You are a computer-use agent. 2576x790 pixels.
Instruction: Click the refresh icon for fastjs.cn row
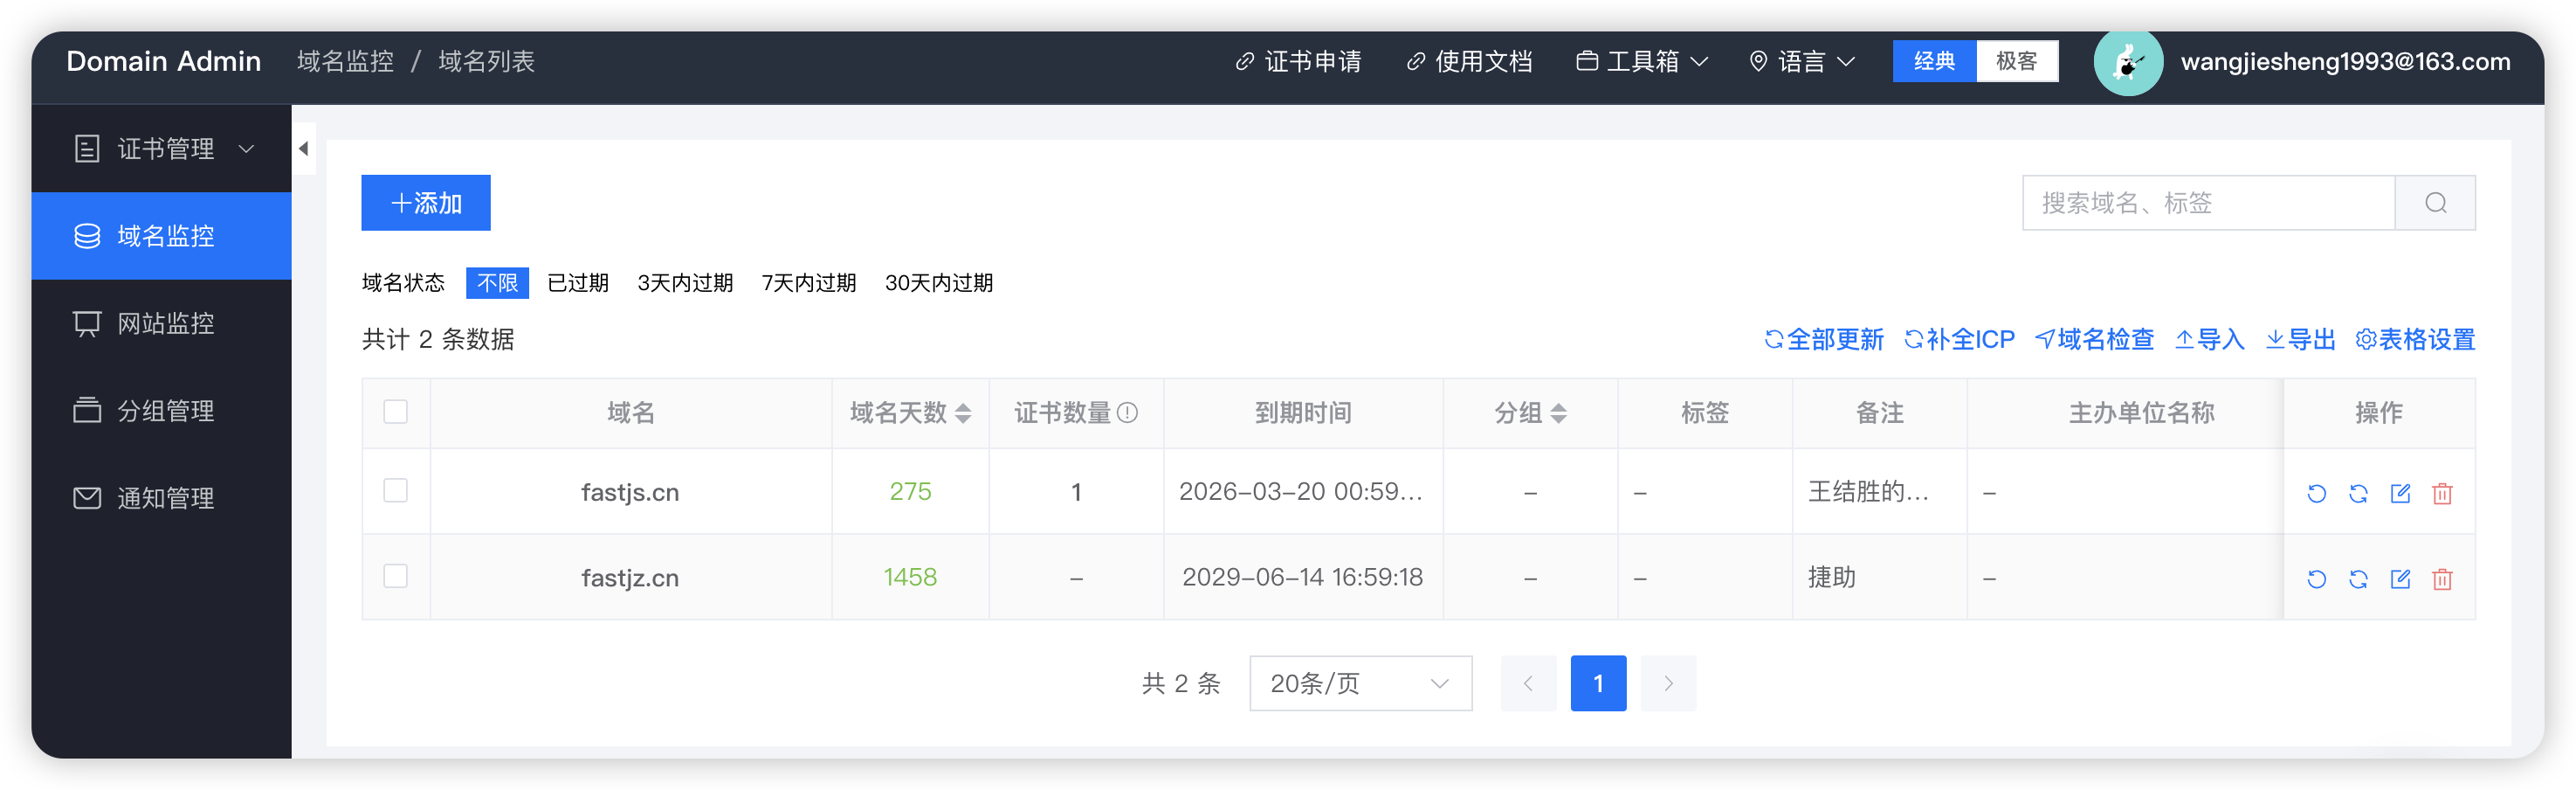click(2316, 493)
